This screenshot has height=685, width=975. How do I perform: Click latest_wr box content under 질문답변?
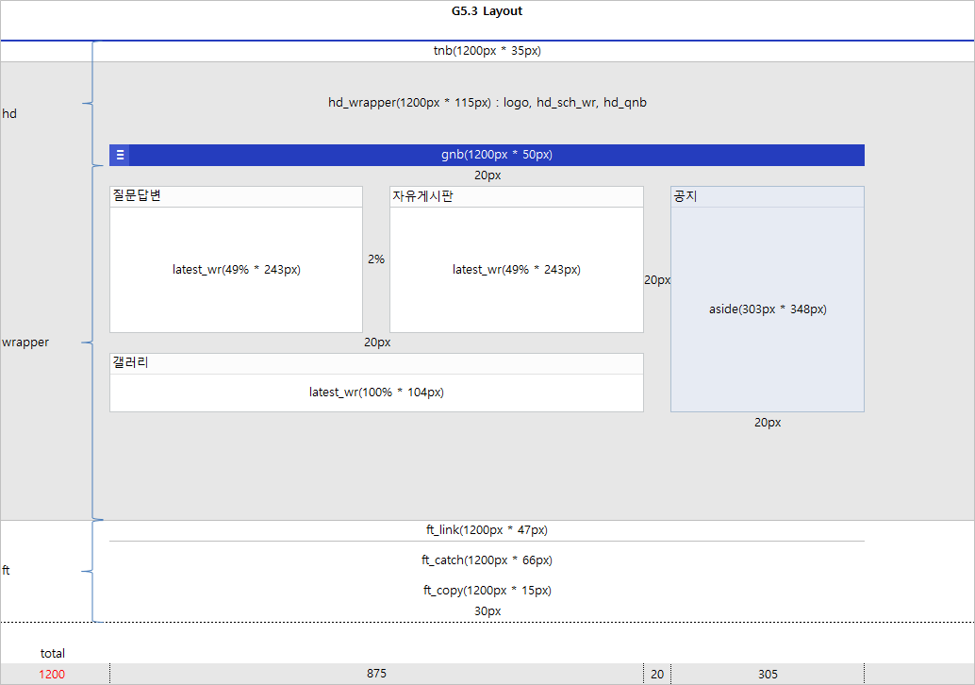pos(236,270)
